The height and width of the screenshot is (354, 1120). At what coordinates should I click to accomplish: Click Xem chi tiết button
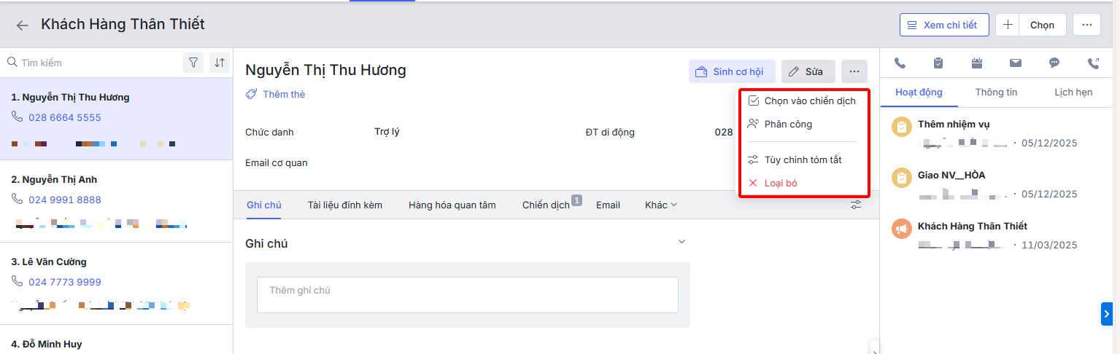(943, 25)
